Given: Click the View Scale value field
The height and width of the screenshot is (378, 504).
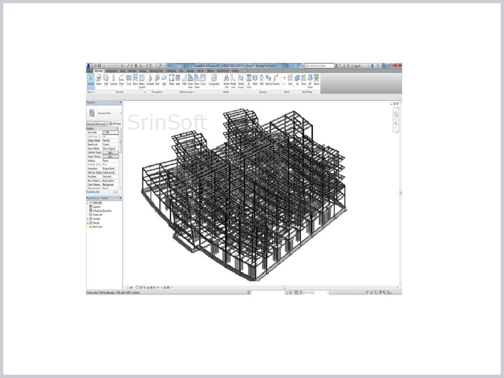Looking at the screenshot, I should (111, 133).
